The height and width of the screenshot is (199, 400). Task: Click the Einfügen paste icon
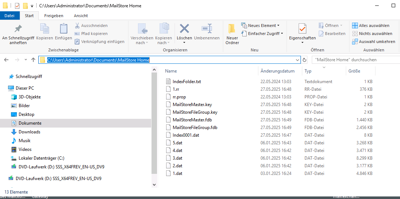64,28
